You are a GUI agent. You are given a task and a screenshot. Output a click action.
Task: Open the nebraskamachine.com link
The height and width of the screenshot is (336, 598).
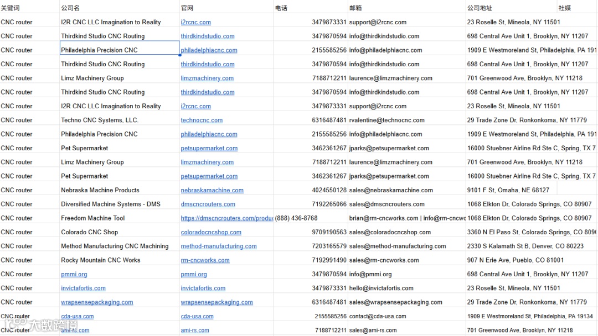[x=212, y=190]
